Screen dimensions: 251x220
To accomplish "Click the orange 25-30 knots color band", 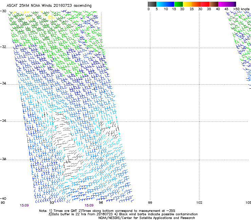I will [x=196, y=4].
